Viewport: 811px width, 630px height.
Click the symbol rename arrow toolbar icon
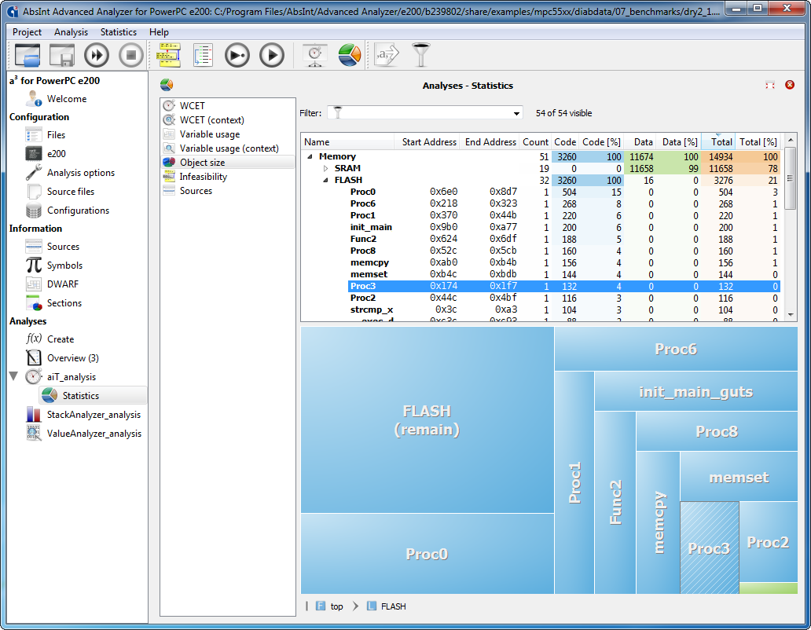[x=387, y=55]
